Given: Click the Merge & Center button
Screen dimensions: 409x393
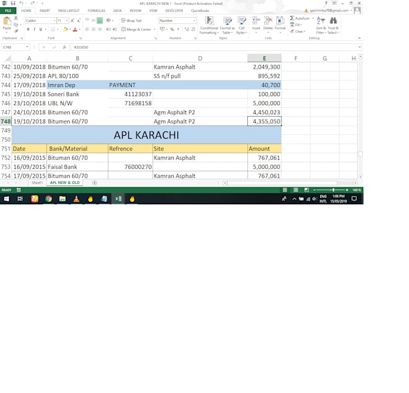Looking at the screenshot, I should coord(137,29).
